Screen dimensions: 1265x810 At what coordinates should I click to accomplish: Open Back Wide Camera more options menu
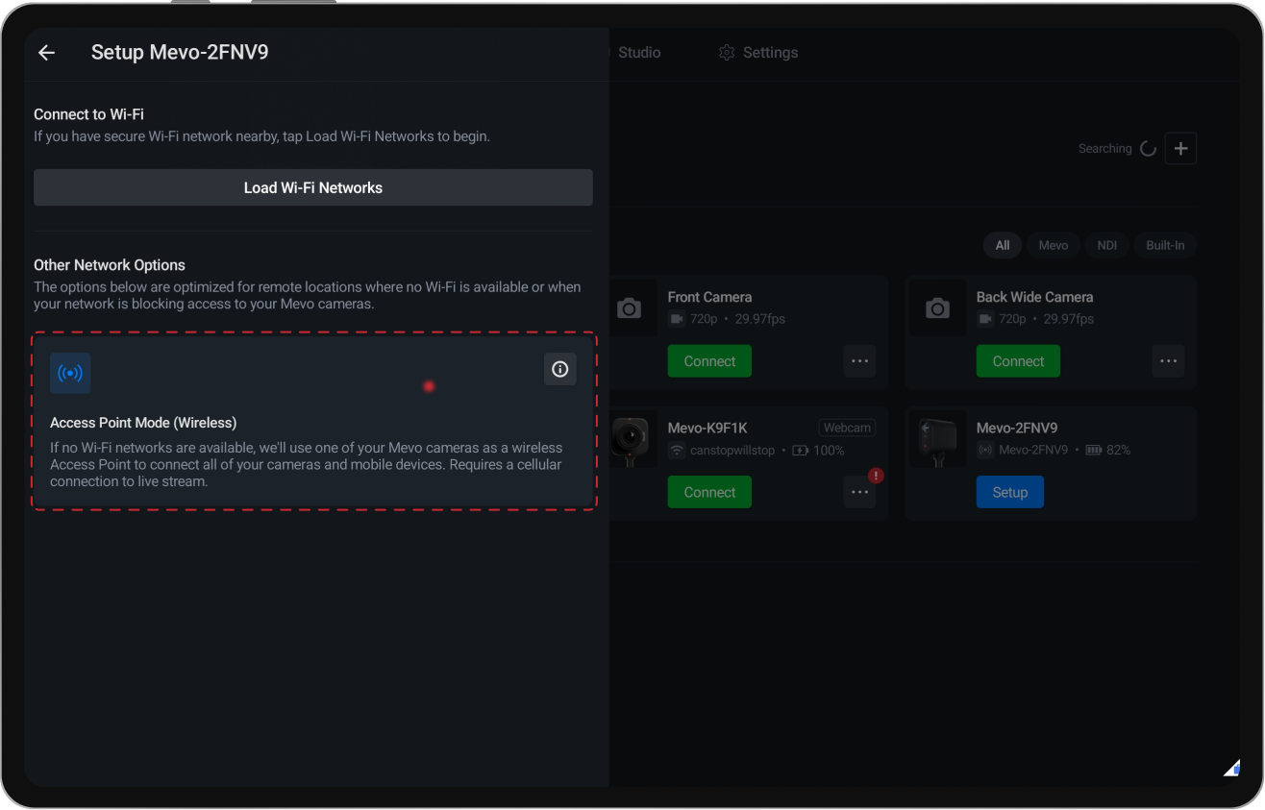1168,361
